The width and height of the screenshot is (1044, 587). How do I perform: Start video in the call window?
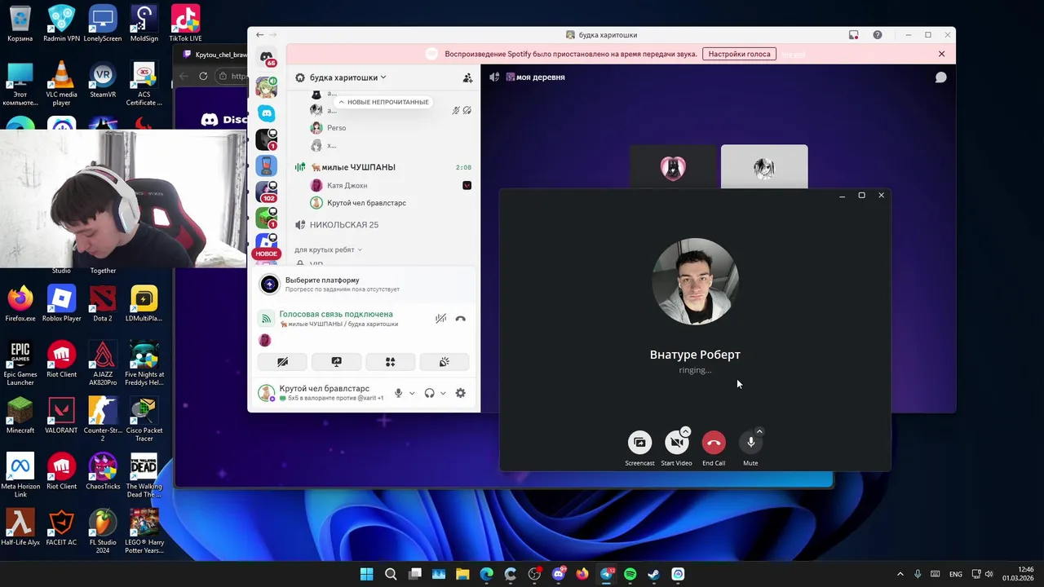(x=676, y=442)
